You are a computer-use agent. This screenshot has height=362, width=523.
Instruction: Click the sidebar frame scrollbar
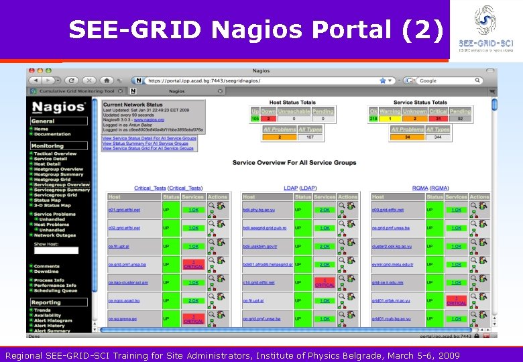[95, 196]
